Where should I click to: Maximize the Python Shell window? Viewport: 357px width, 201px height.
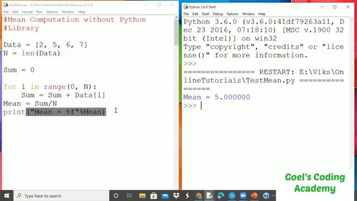(x=335, y=7)
